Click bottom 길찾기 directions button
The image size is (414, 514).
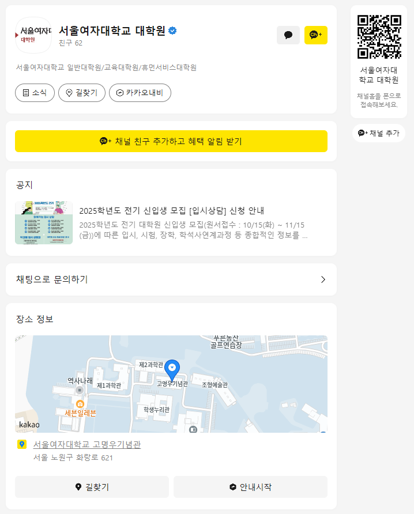(92, 487)
